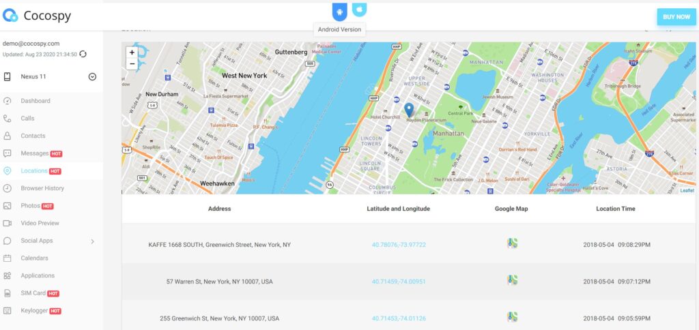699x330 pixels.
Task: Open Google Map icon for 57 Warren St
Action: 512,280
